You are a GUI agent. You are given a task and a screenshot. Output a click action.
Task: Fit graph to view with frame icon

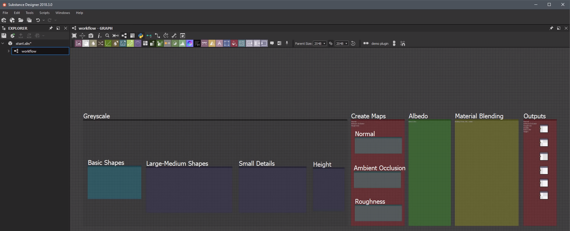click(74, 36)
